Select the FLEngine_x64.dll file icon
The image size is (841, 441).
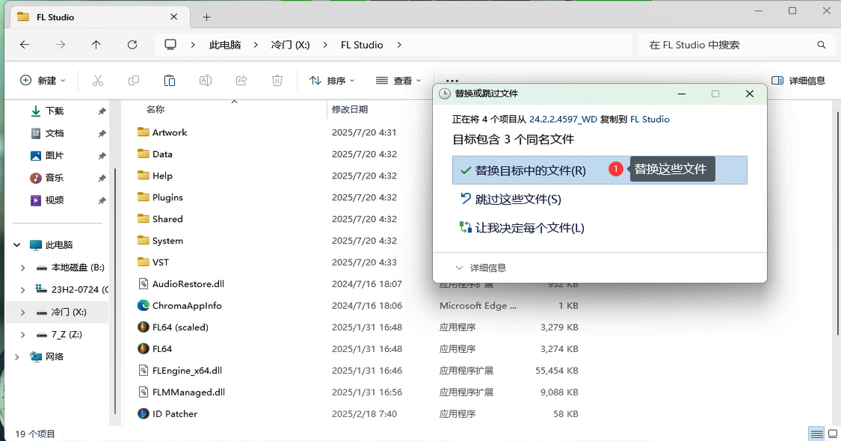coord(144,370)
